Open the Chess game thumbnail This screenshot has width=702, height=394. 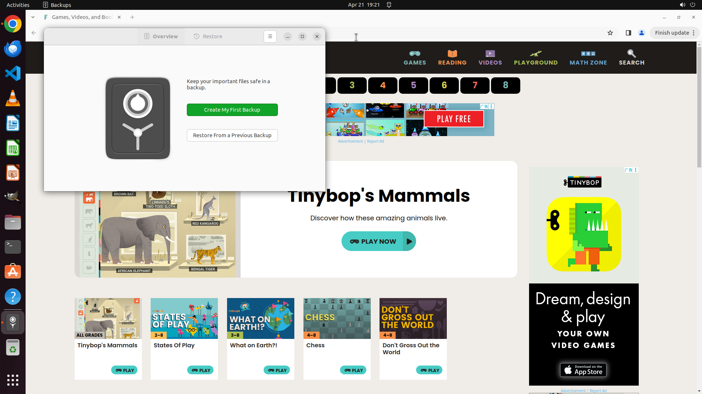pos(337,318)
